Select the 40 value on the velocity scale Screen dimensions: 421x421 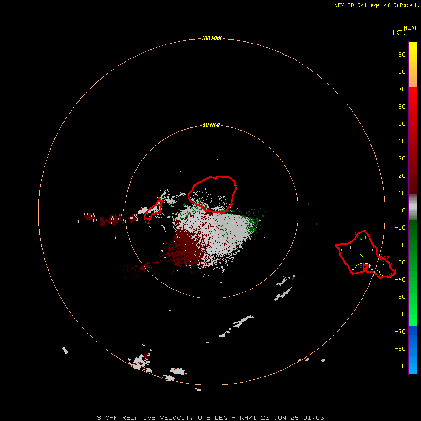402,141
